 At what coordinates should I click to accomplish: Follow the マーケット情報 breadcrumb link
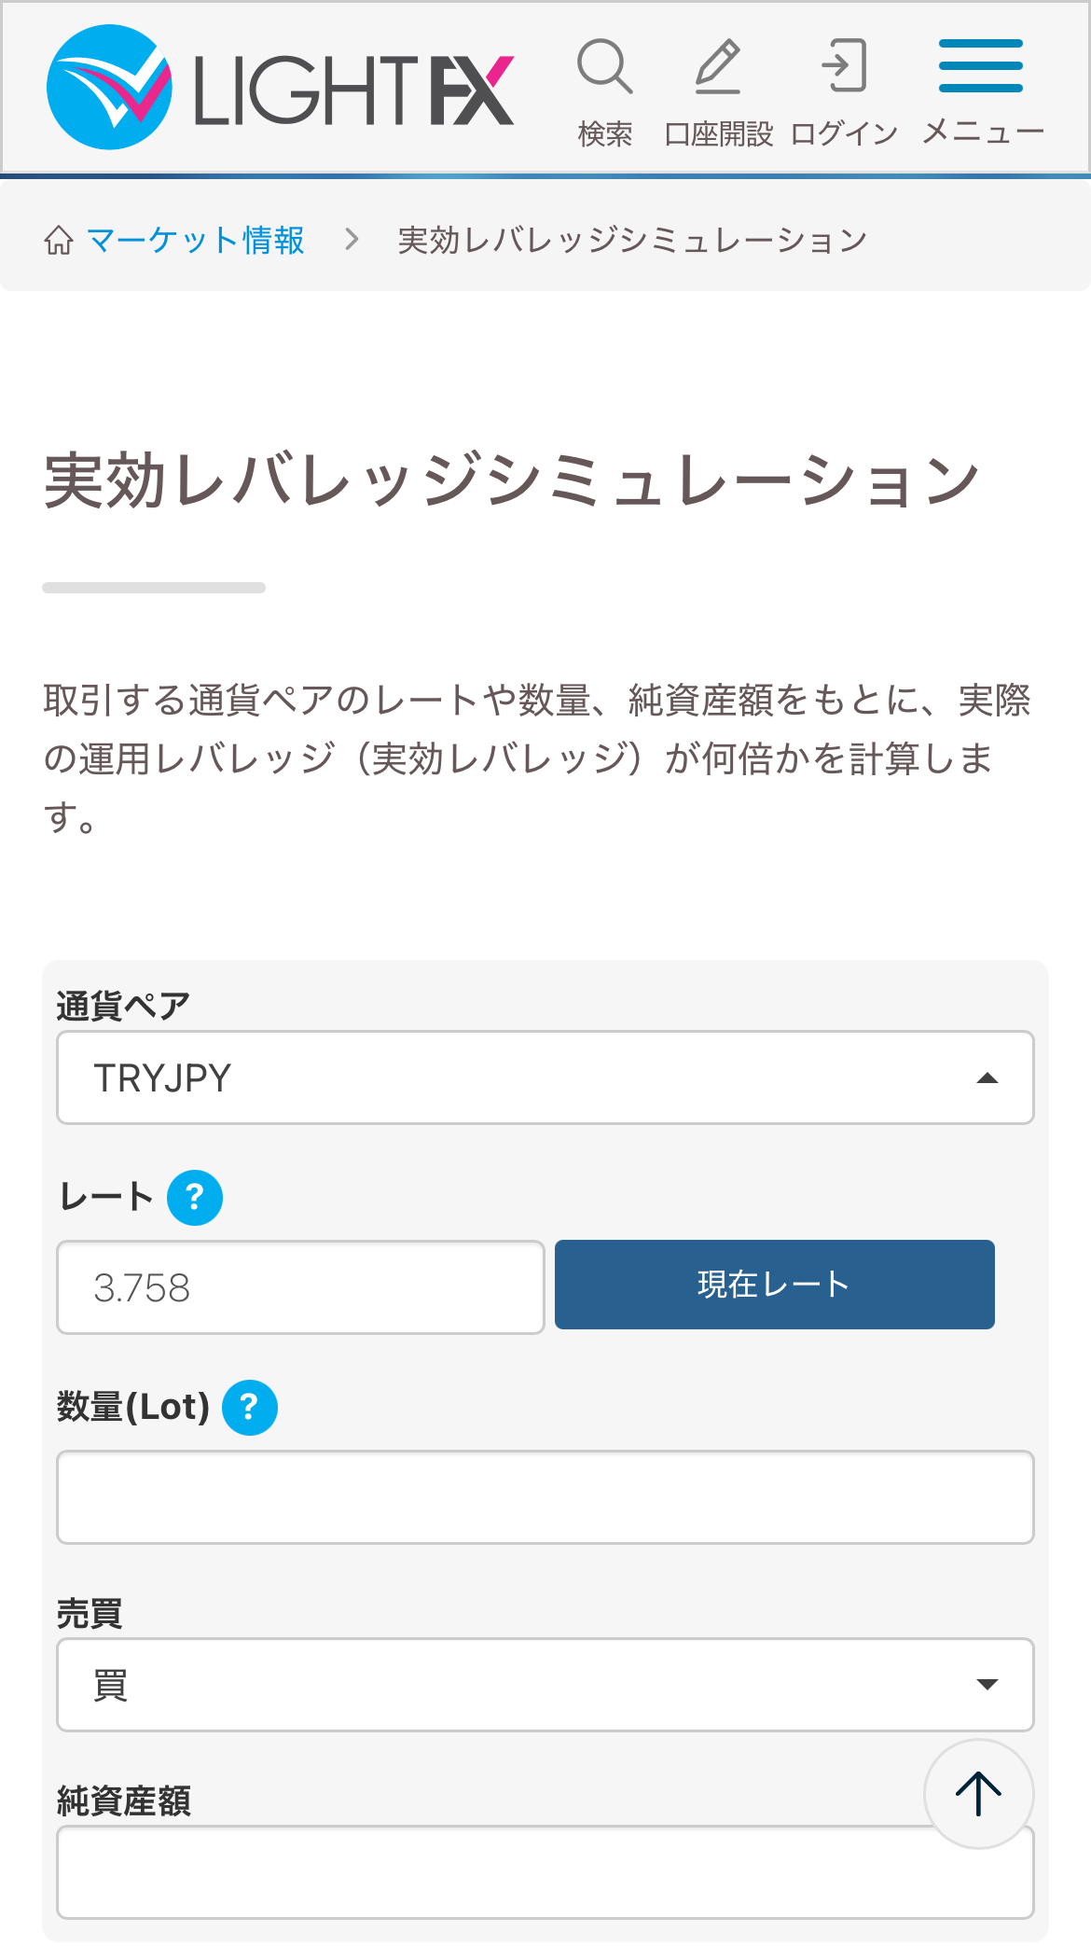coord(195,240)
